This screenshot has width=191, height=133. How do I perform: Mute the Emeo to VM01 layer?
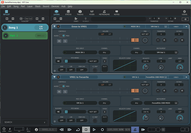pos(59,41)
